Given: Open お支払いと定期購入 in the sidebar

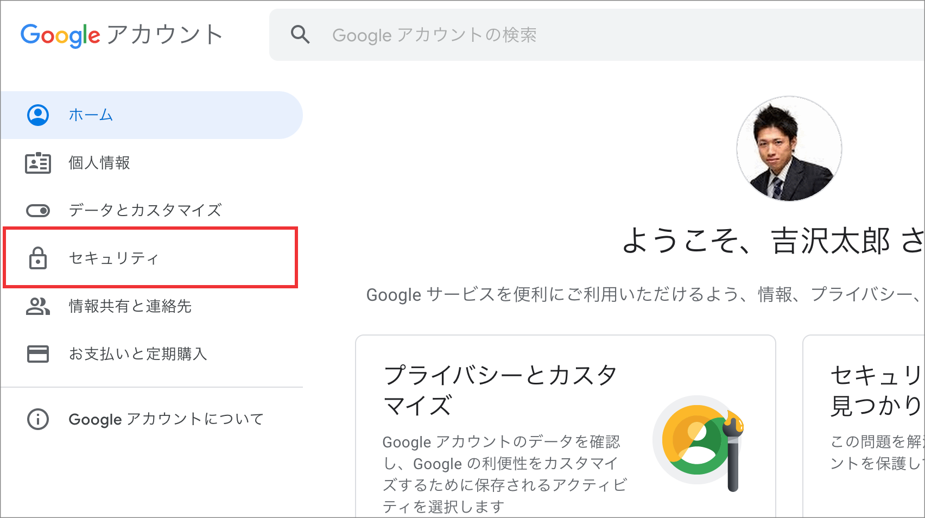Looking at the screenshot, I should click(151, 354).
